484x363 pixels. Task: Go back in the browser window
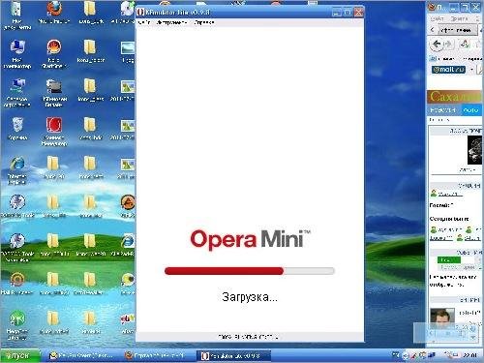(x=437, y=45)
